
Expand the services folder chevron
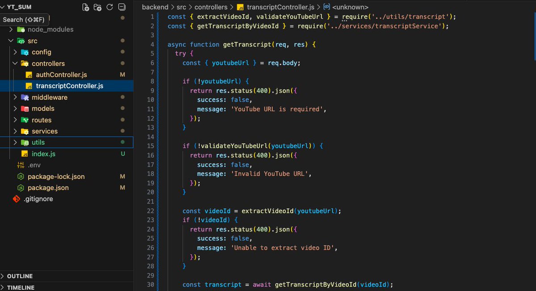pyautogui.click(x=15, y=131)
